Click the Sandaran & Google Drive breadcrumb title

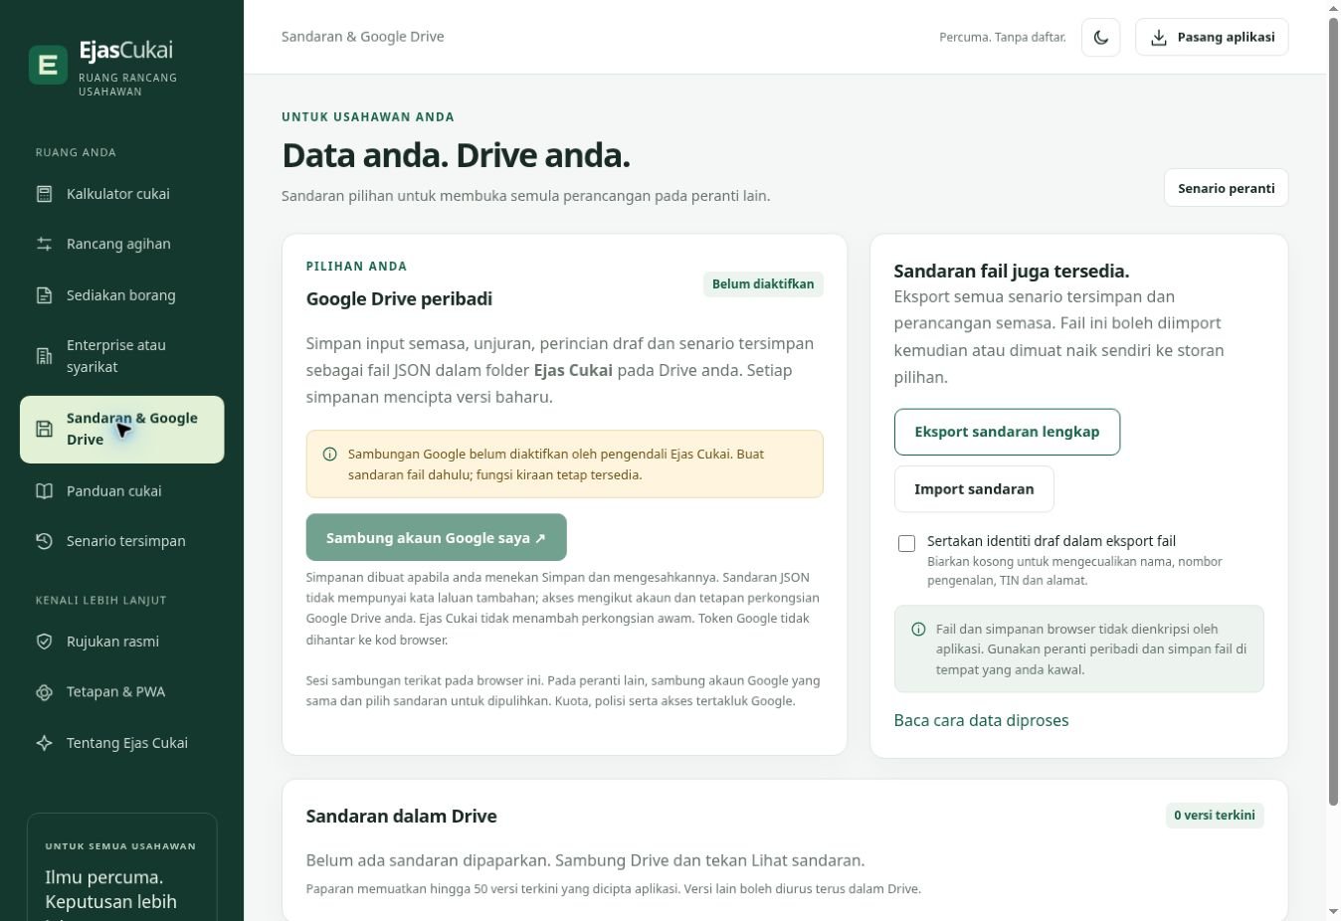coord(363,37)
